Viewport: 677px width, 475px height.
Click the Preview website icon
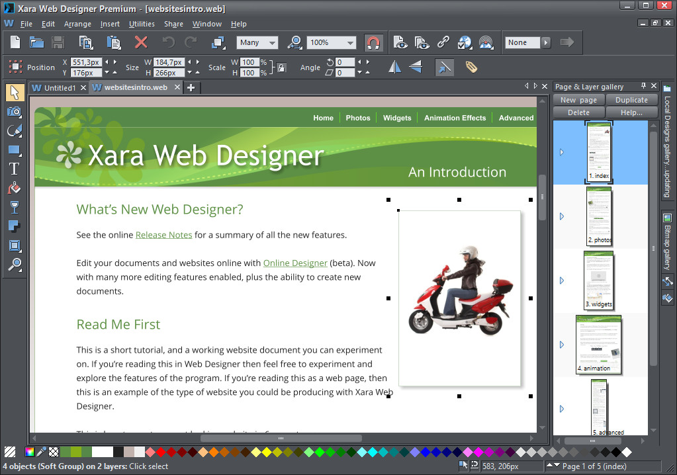point(422,42)
